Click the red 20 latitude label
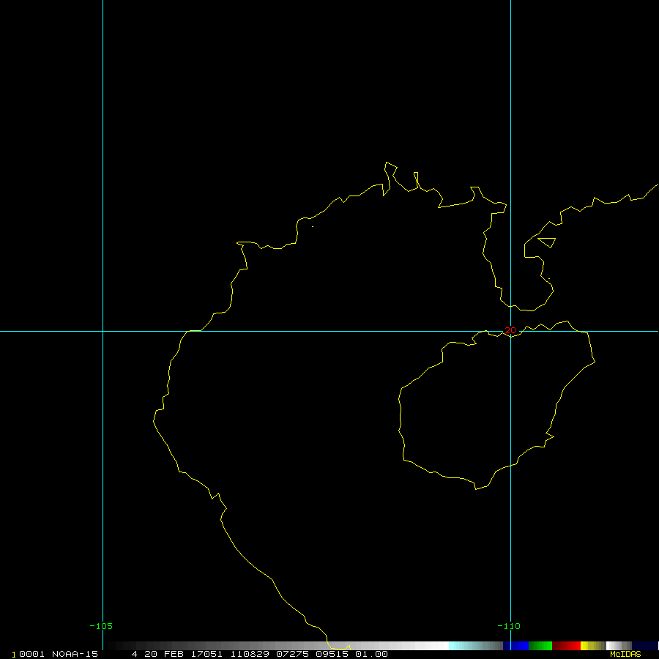This screenshot has height=659, width=659. pyautogui.click(x=510, y=331)
